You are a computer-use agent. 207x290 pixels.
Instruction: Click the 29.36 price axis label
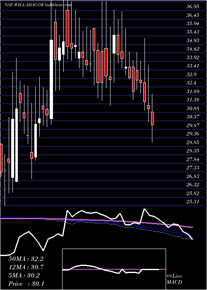click(x=193, y=133)
